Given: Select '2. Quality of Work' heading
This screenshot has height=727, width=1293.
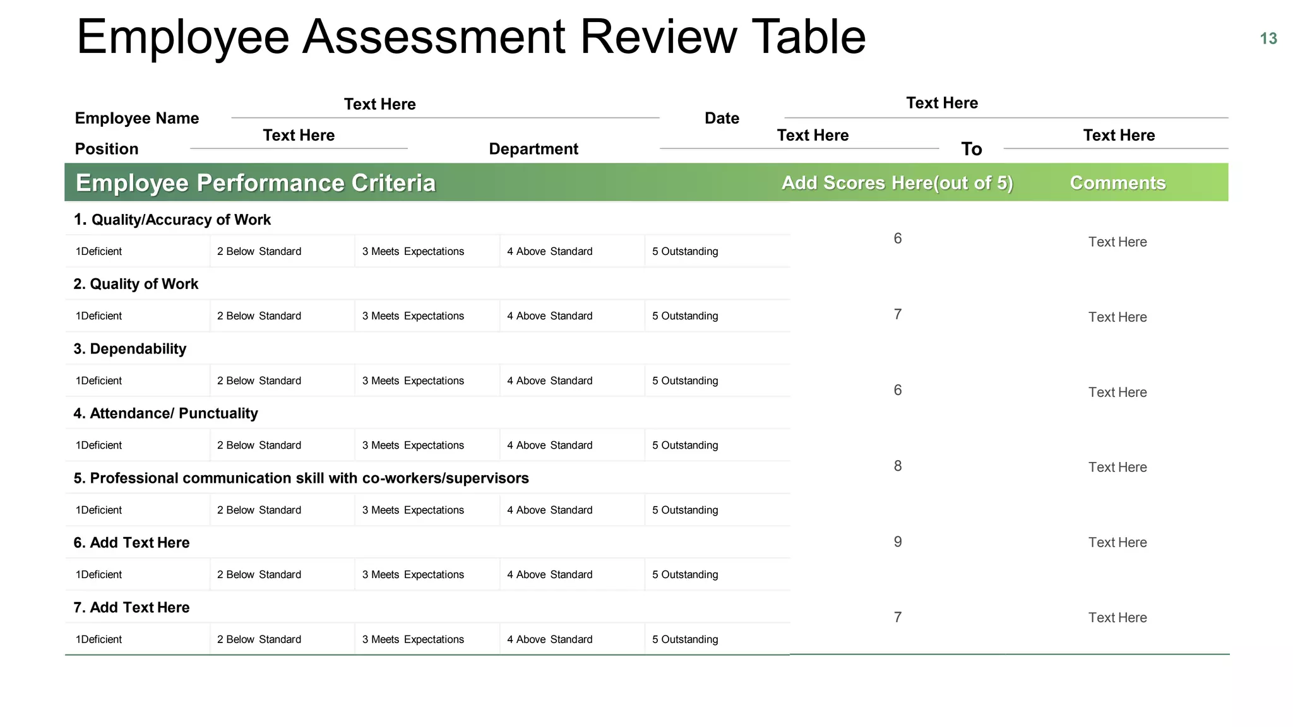Looking at the screenshot, I should [136, 284].
